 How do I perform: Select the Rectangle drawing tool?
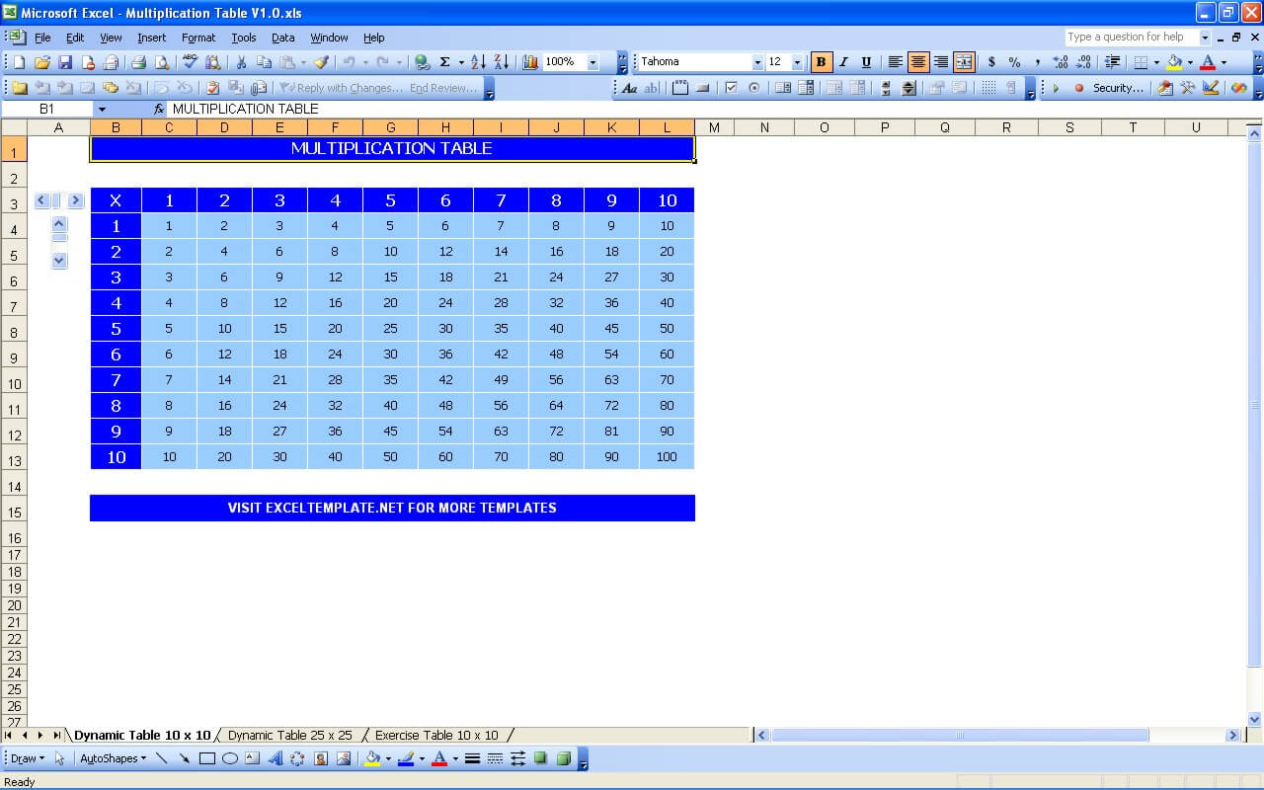207,758
